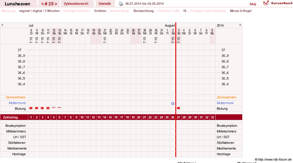This screenshot has height=163, width=293.
Task: Click the Minus-8-Regel setting value
Action: pyautogui.click(x=240, y=11)
